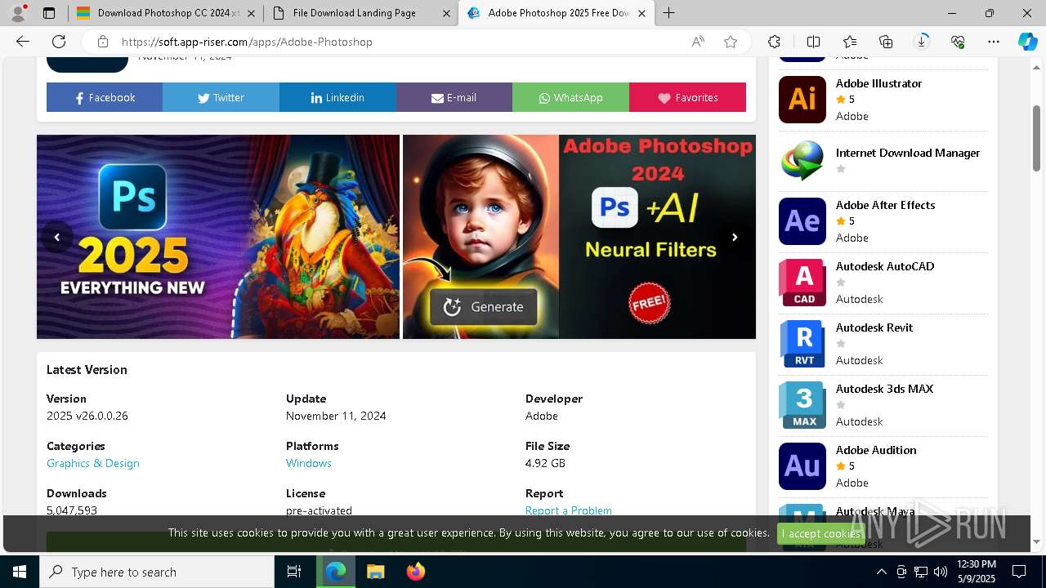Viewport: 1046px width, 588px height.
Task: Open the Autodesk Revit title link
Action: tap(874, 327)
